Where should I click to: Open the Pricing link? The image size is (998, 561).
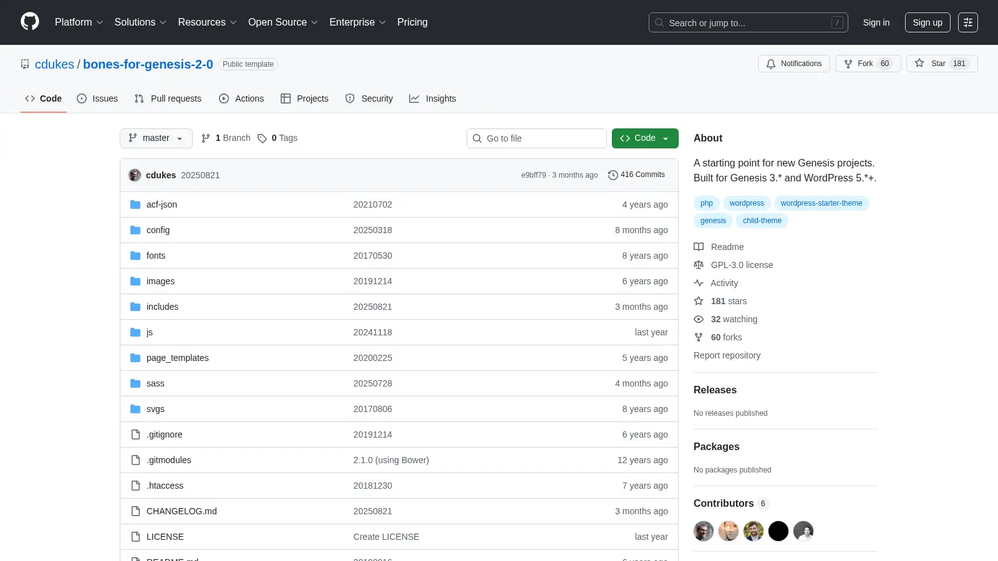[412, 22]
